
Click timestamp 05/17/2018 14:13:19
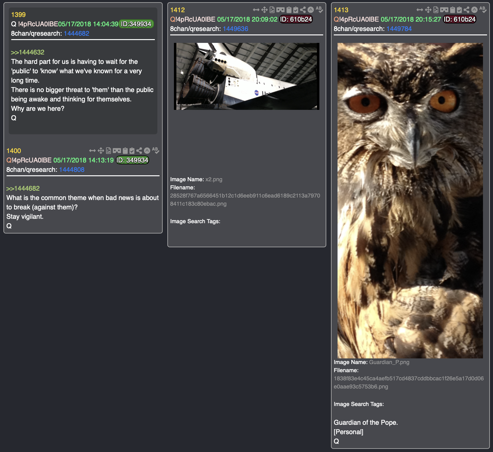coord(84,160)
